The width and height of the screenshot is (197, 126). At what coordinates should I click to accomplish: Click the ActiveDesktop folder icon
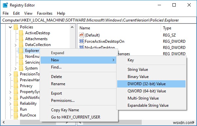click(21, 33)
